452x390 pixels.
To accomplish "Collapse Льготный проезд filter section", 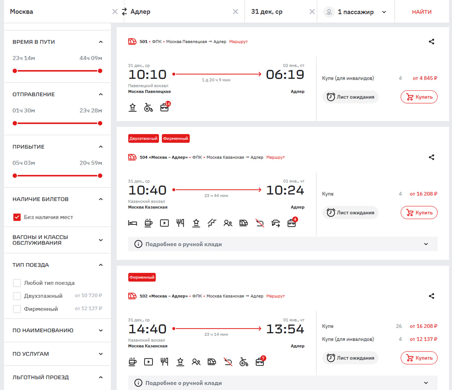I will (101, 377).
